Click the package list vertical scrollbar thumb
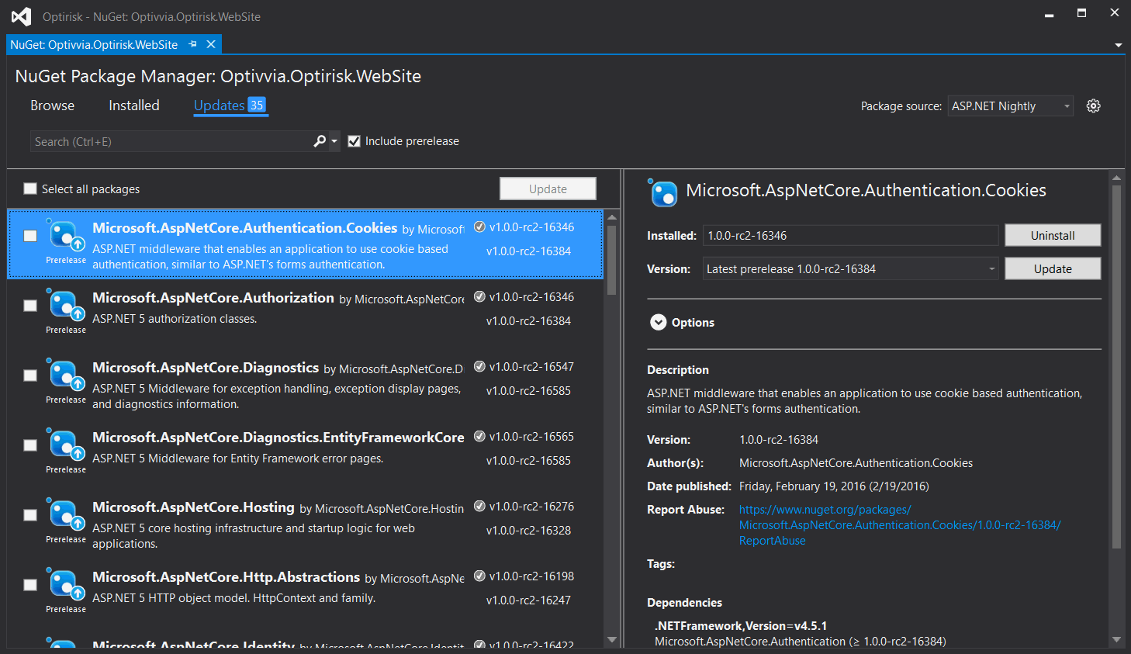The image size is (1131, 654). pos(611,260)
